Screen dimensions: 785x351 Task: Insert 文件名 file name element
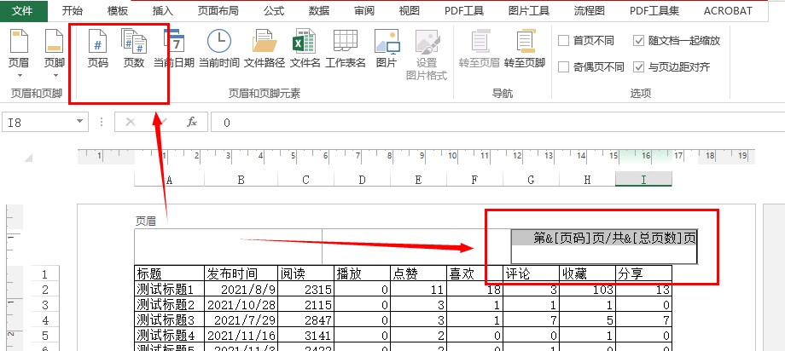tap(305, 49)
